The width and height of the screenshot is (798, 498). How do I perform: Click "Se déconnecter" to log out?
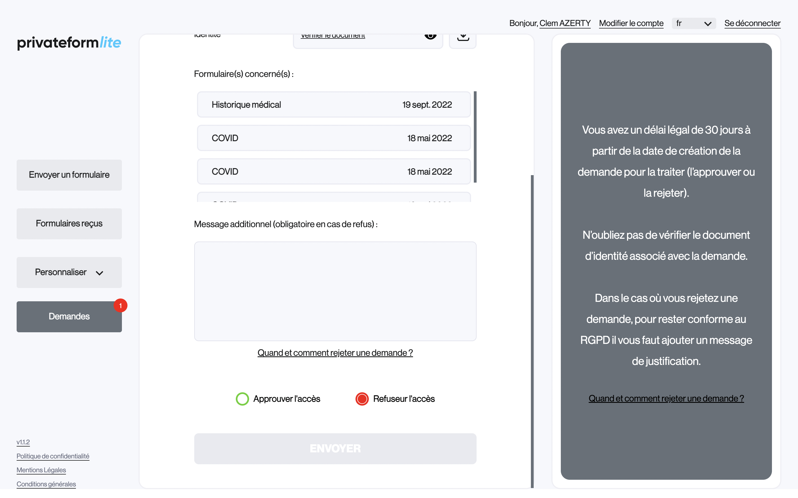point(753,23)
